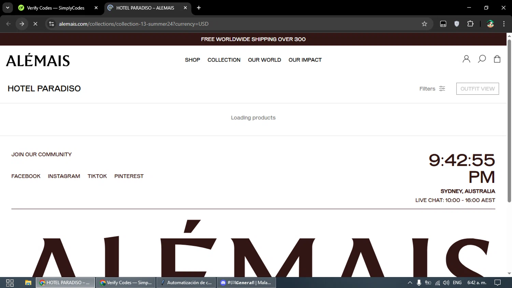Click the ALÉMAIS logo in the header
512x288 pixels.
click(38, 60)
